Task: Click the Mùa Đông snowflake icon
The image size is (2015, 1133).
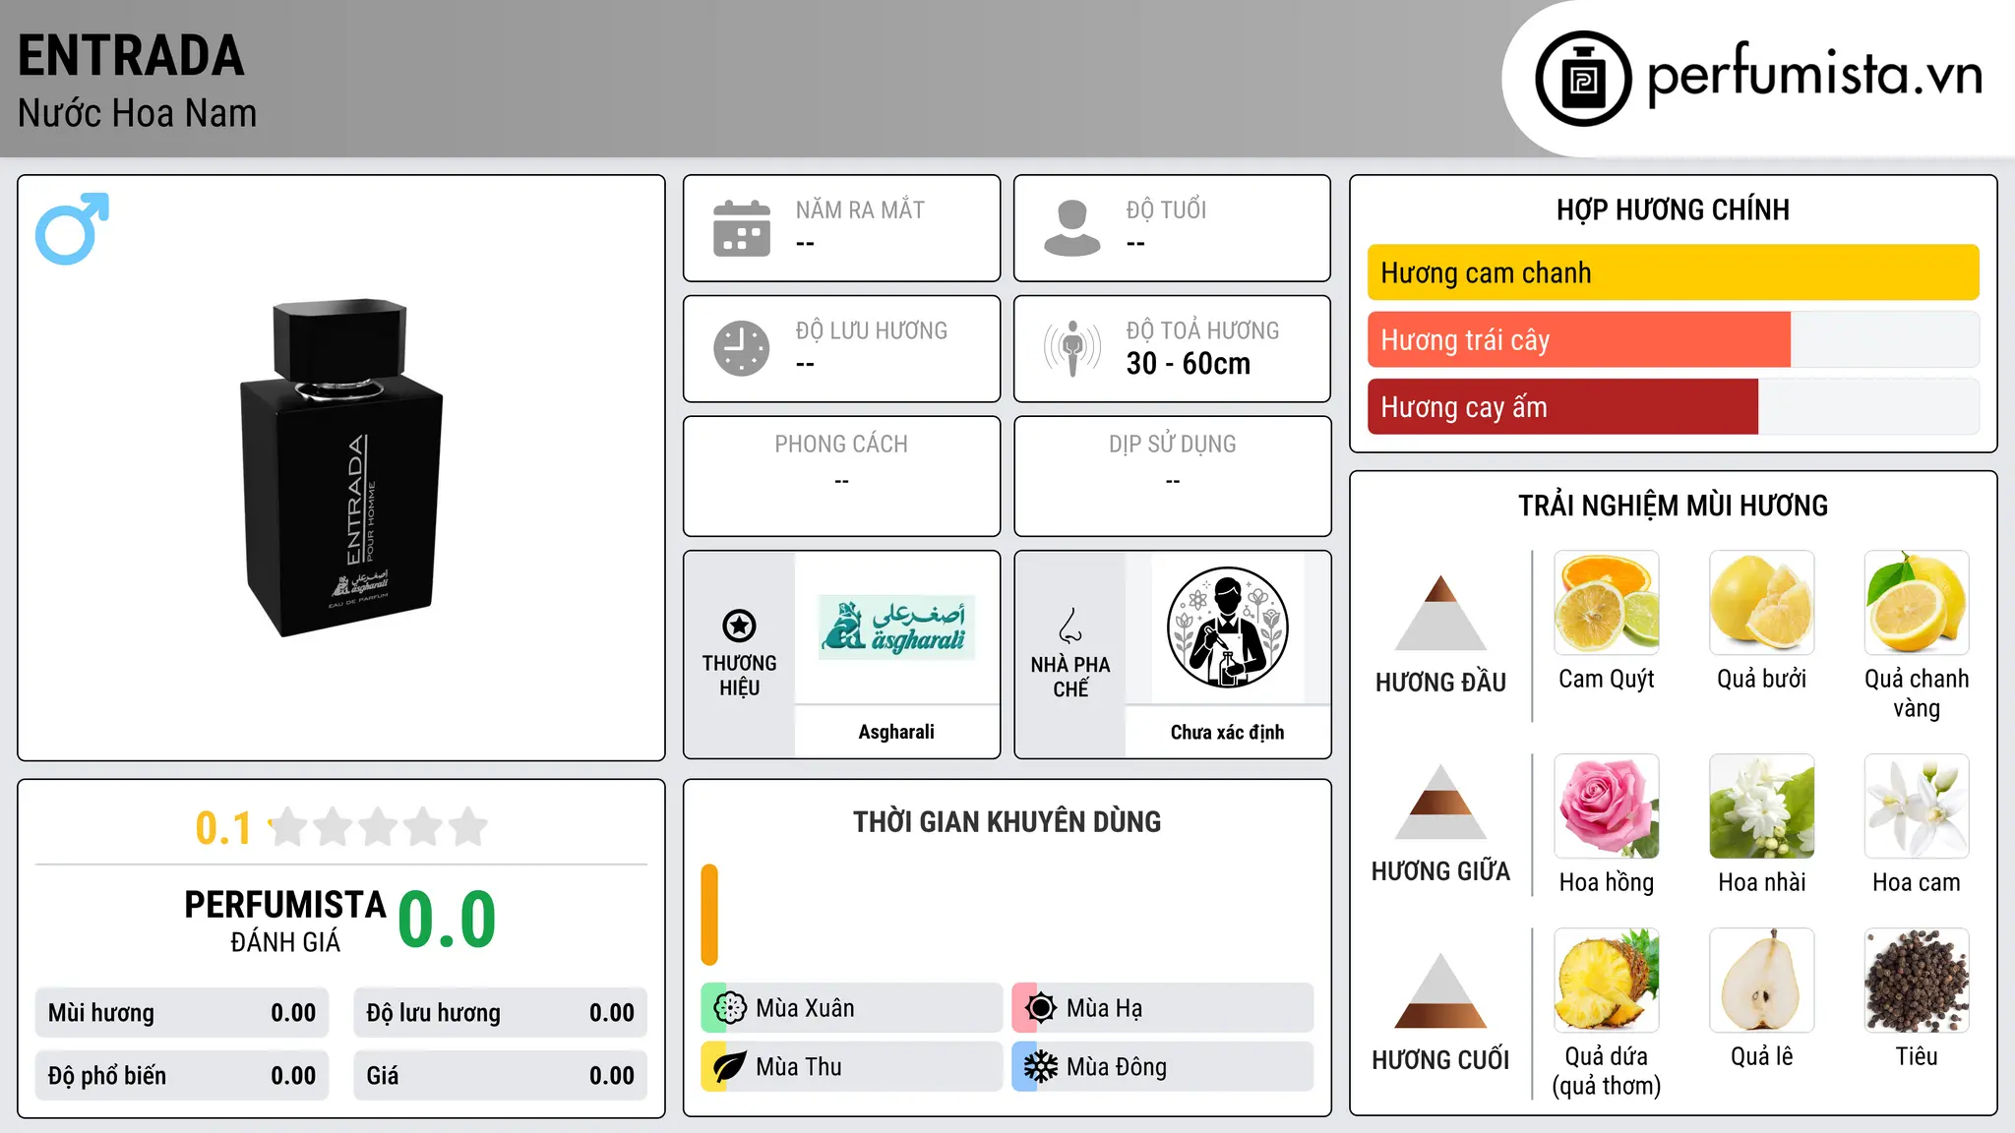Action: [1041, 1067]
